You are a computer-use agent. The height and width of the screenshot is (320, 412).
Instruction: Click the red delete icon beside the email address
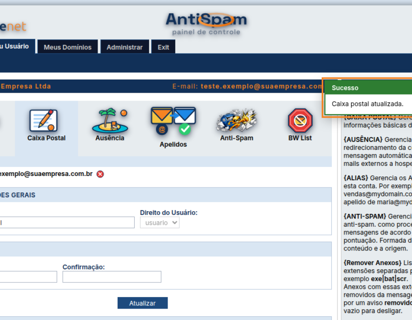[100, 174]
